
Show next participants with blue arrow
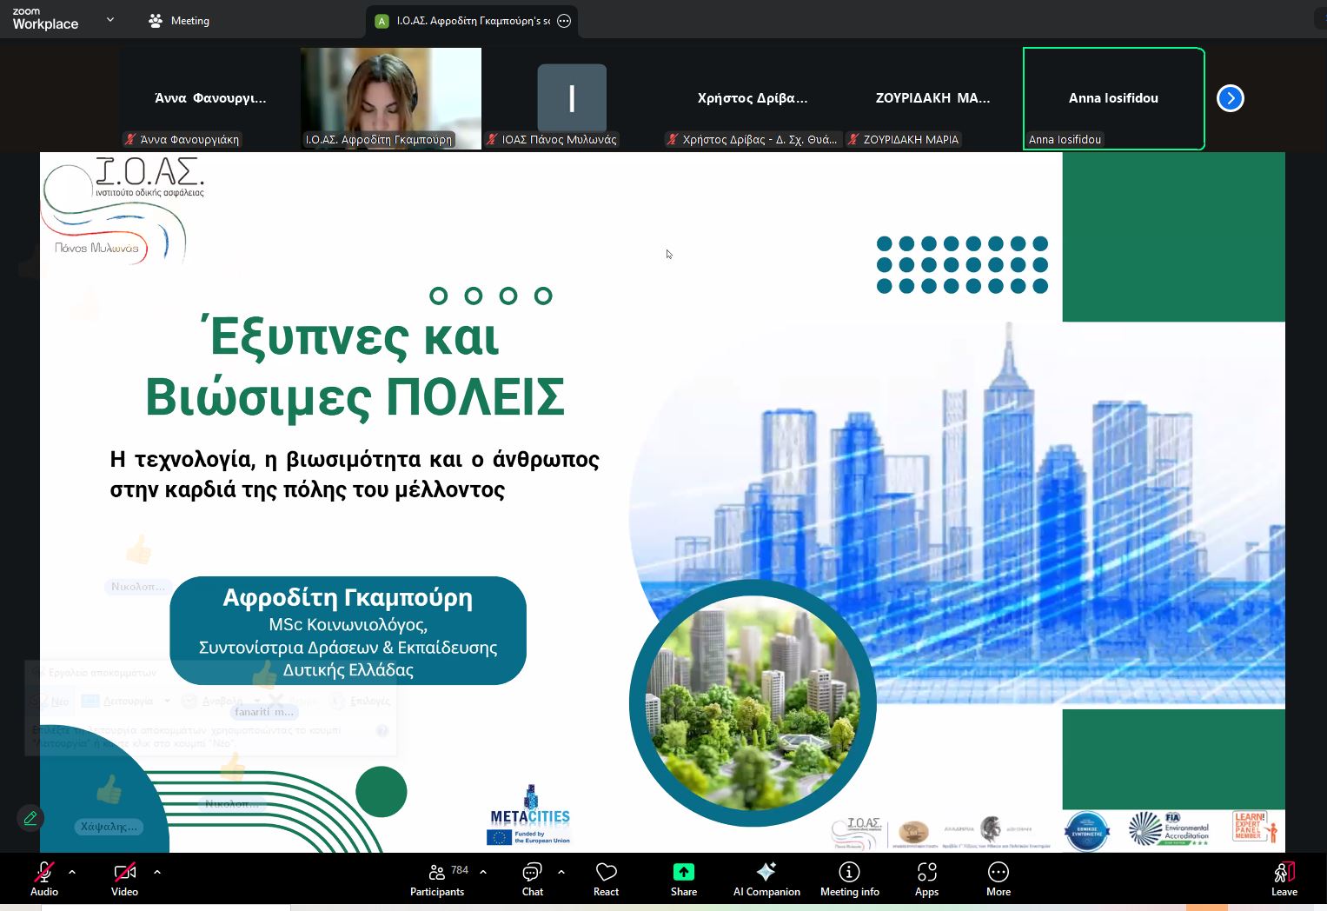coord(1230,98)
